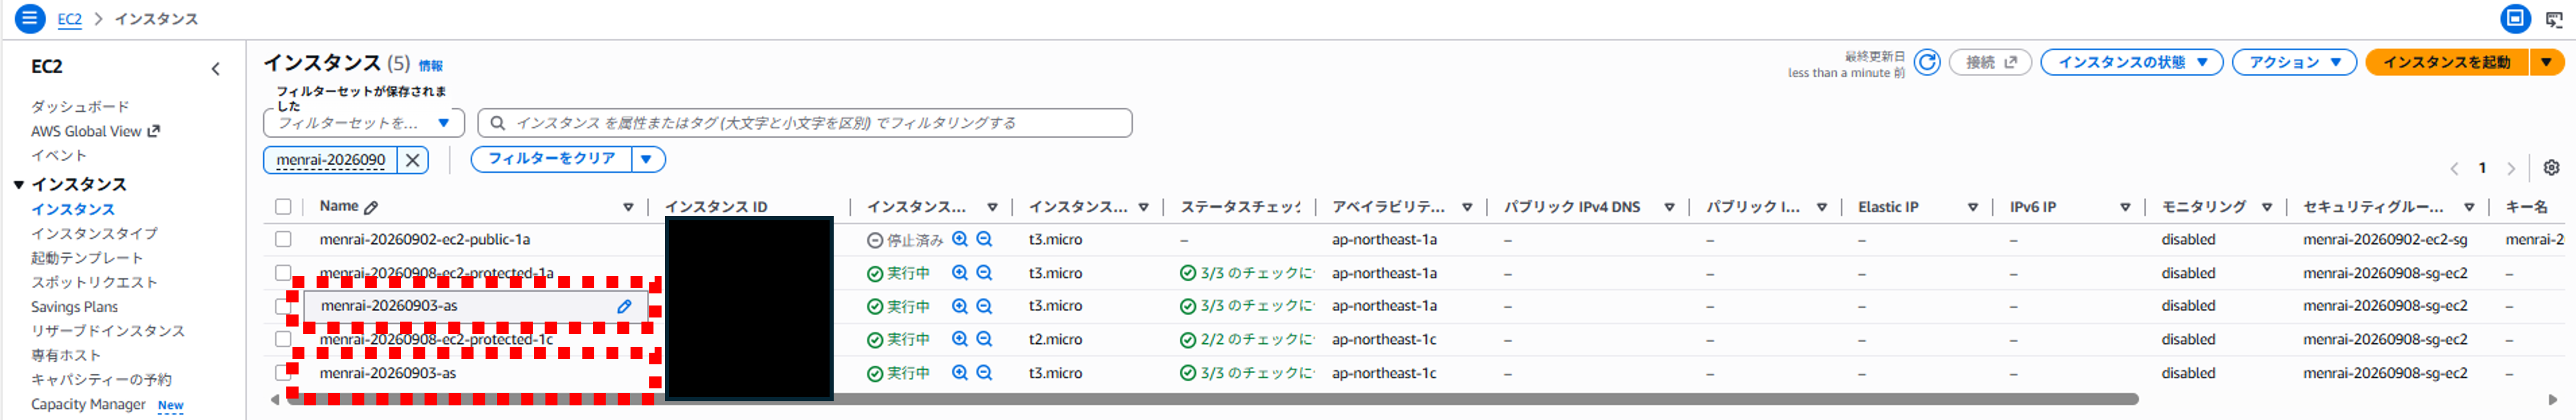Click t2.micro instance type cell
The image size is (2576, 420).
coord(1055,339)
